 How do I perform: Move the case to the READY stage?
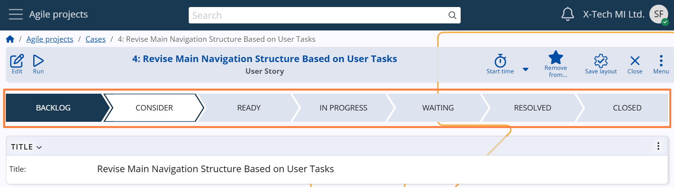click(x=249, y=108)
